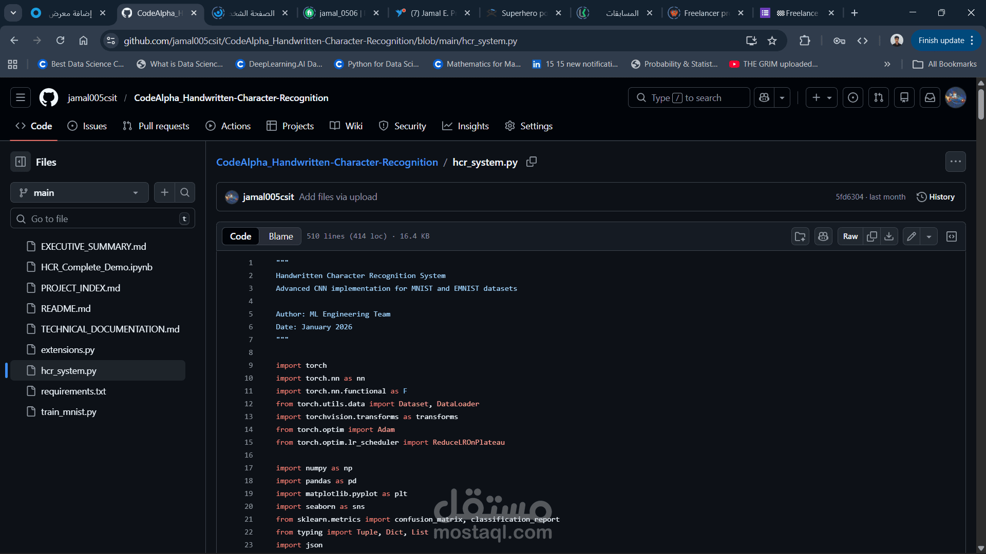Switch to Blame view
Image resolution: width=986 pixels, height=554 pixels.
[280, 236]
